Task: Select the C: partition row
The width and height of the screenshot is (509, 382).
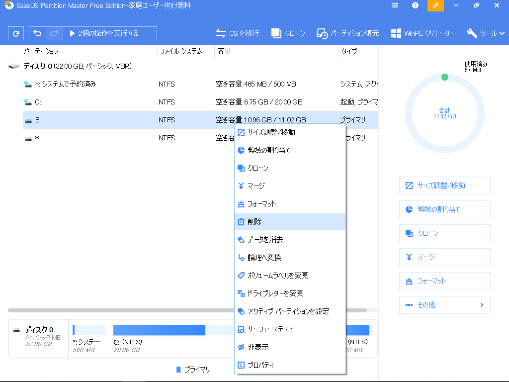Action: point(200,102)
